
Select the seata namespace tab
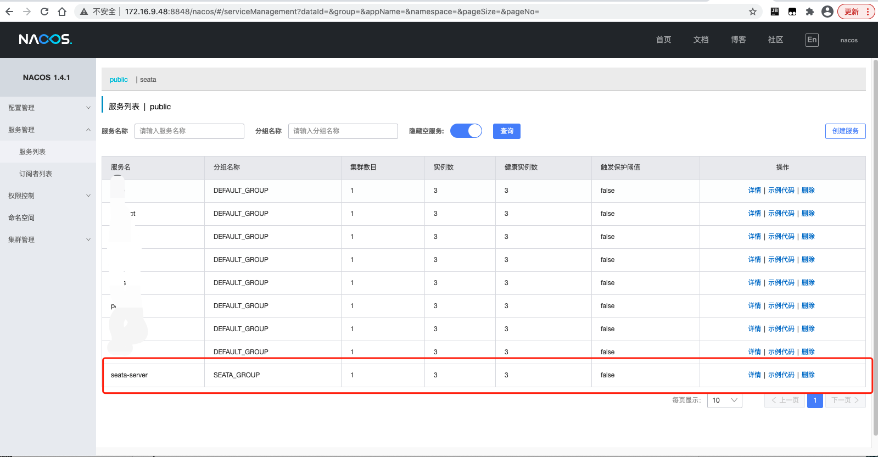pyautogui.click(x=148, y=80)
